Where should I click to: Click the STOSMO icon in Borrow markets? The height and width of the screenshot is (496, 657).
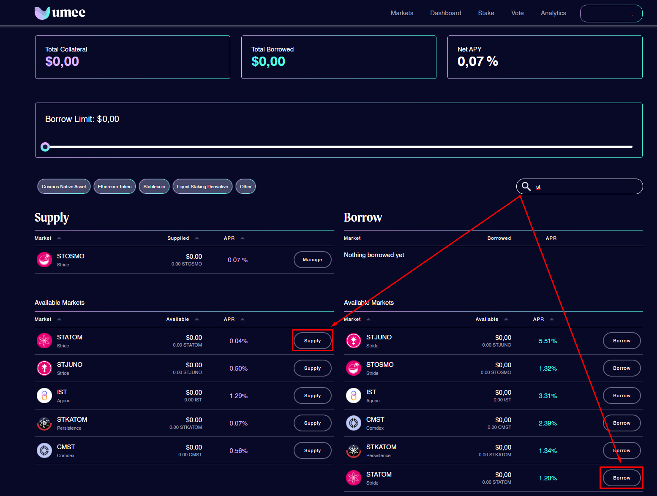[x=354, y=368]
